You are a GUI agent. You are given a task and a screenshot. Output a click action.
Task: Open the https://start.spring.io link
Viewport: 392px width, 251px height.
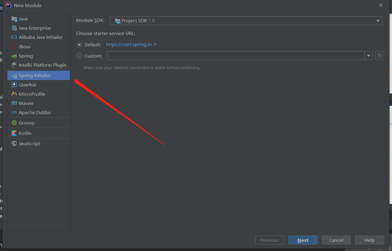(x=129, y=44)
